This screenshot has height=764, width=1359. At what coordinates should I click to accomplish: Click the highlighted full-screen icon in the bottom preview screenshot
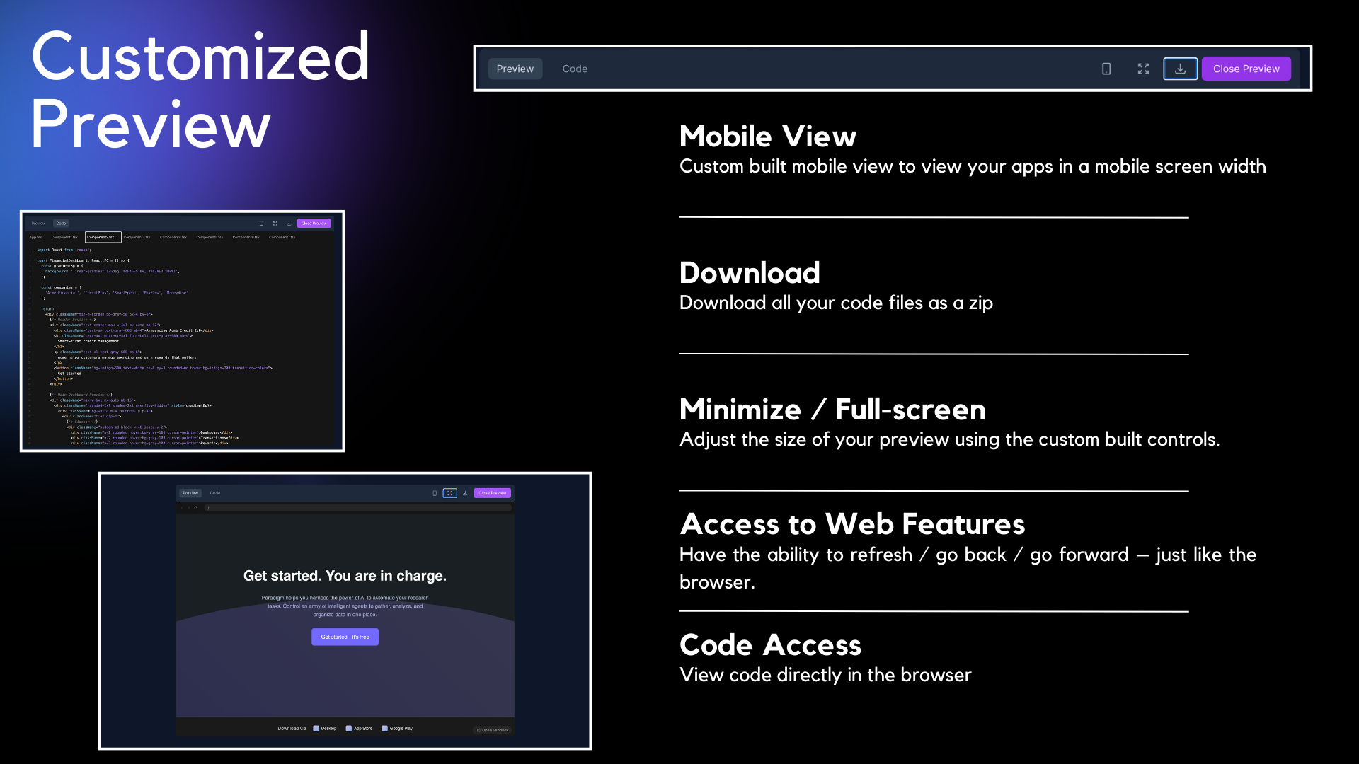(449, 493)
